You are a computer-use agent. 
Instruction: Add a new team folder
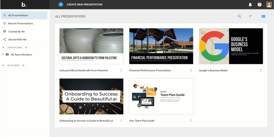pos(26,47)
